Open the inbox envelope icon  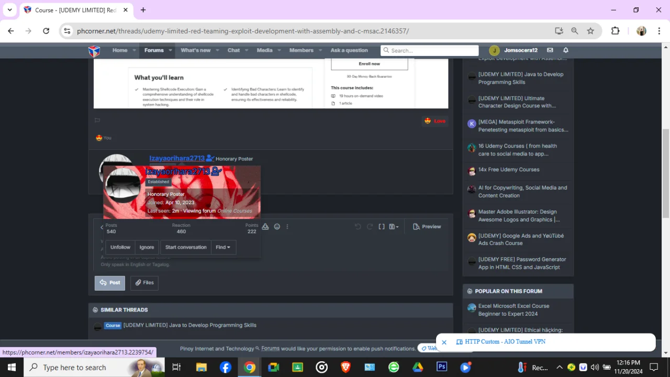(x=550, y=50)
